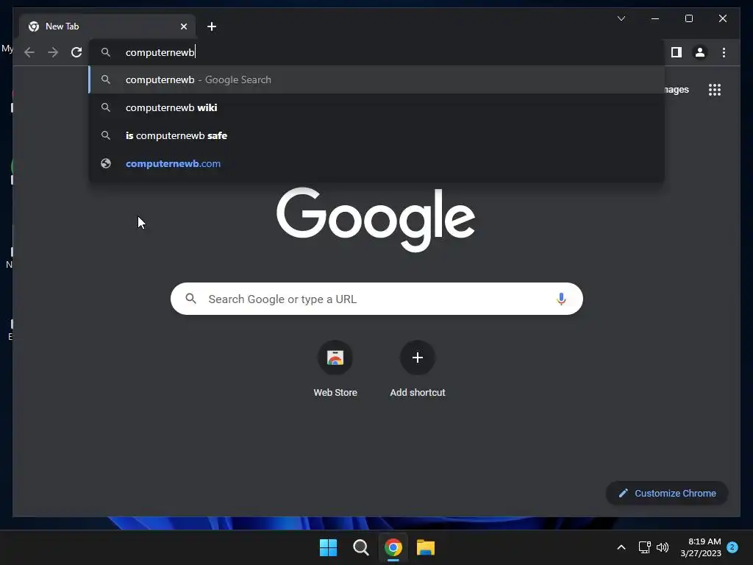Viewport: 753px width, 565px height.
Task: Open the clock showing 8:19 AM
Action: 701,547
